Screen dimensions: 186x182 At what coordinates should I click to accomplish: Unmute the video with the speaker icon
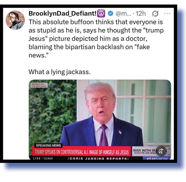pos(161,151)
